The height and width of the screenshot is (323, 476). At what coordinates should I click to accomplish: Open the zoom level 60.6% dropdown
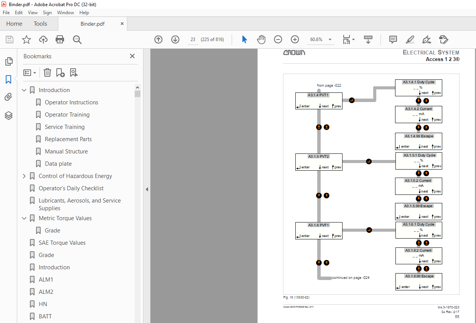(x=330, y=40)
